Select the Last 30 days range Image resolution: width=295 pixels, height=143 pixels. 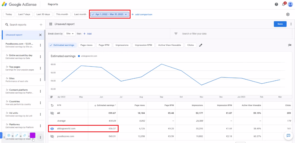point(43,14)
